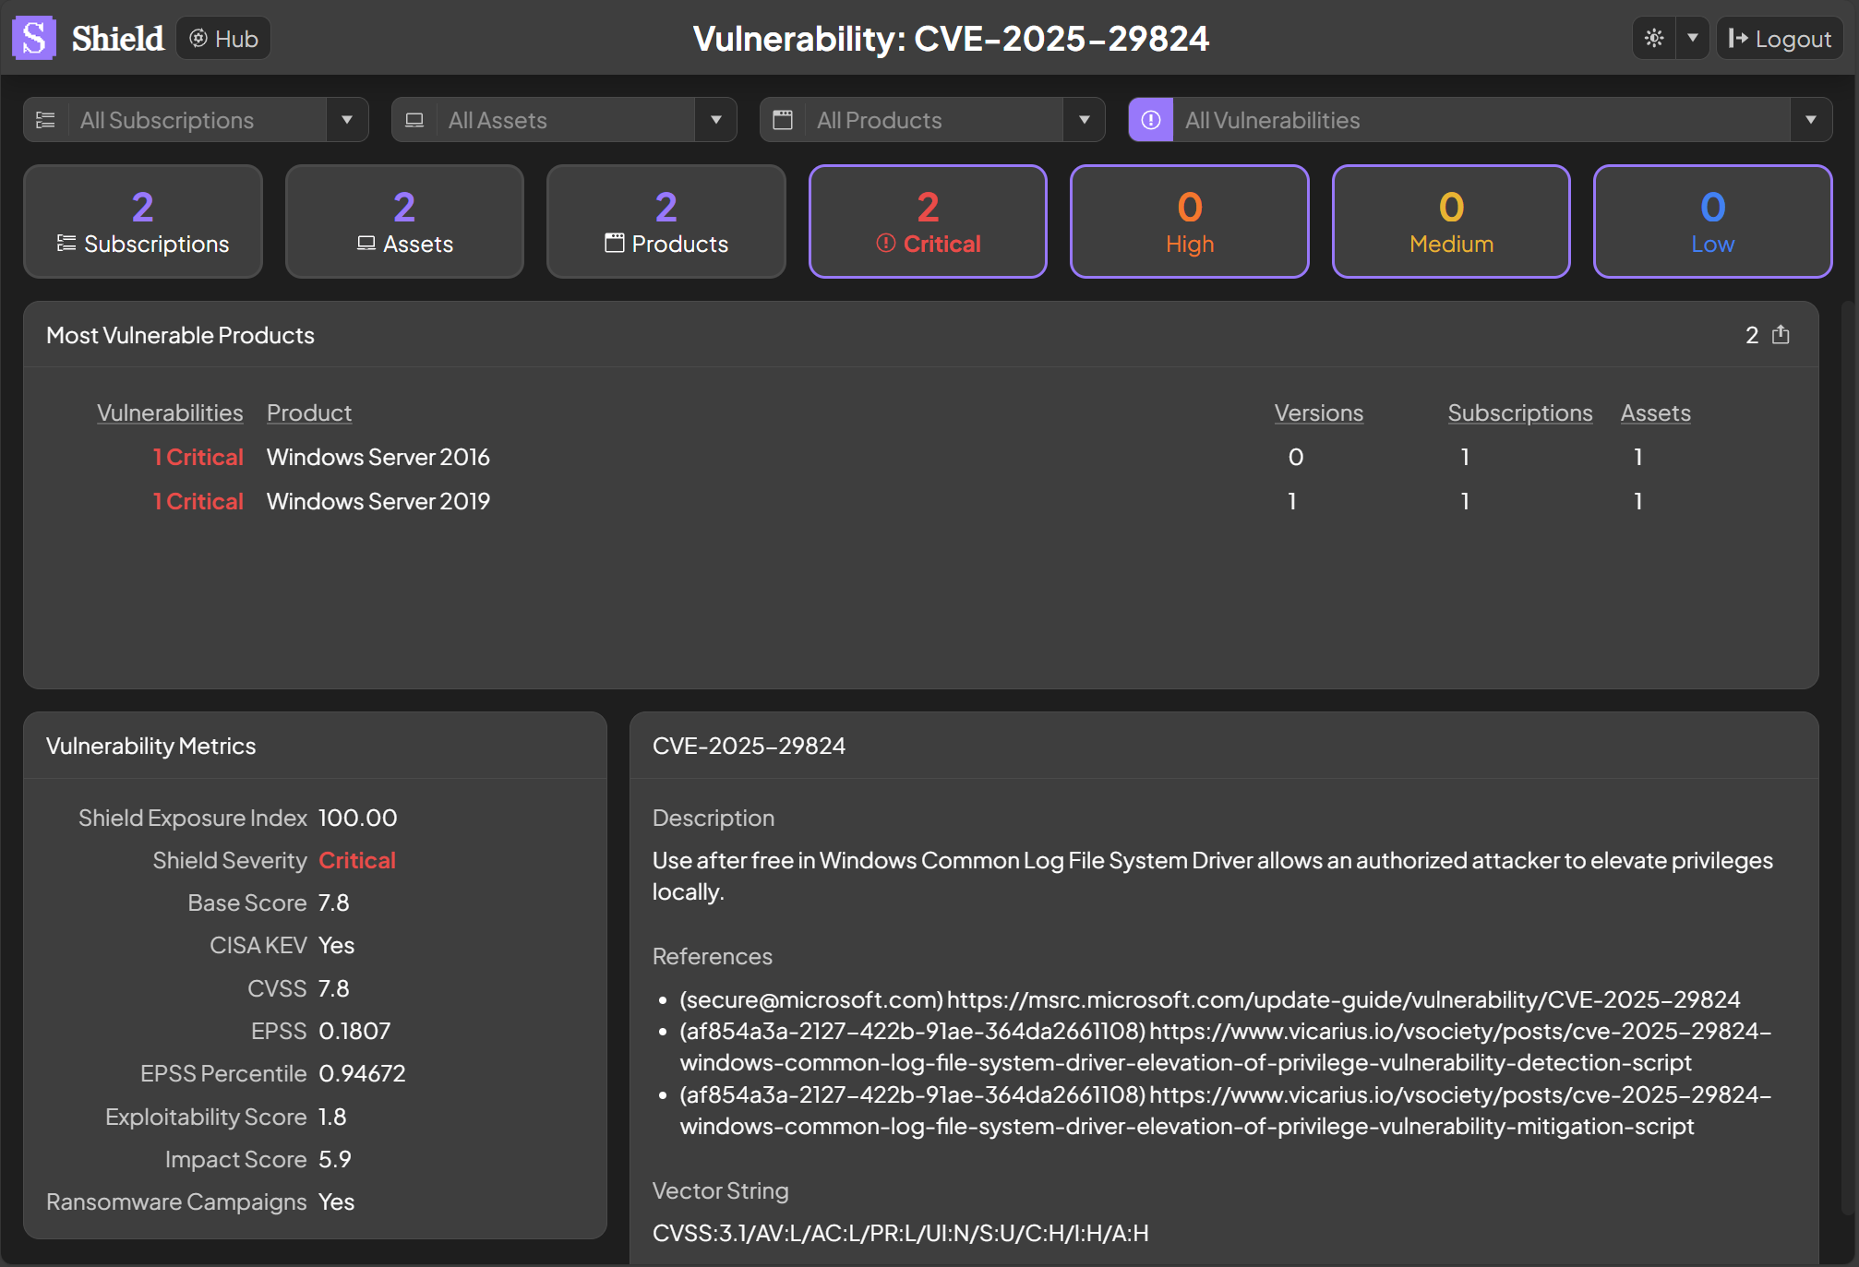Toggle the light/dark theme sun icon

[x=1654, y=38]
